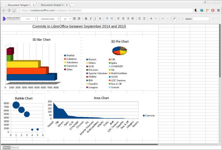Toggle the active underline button off
The height and width of the screenshot is (150, 222).
pyautogui.click(x=95, y=19)
